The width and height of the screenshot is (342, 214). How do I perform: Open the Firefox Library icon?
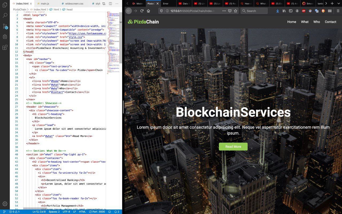point(284,11)
